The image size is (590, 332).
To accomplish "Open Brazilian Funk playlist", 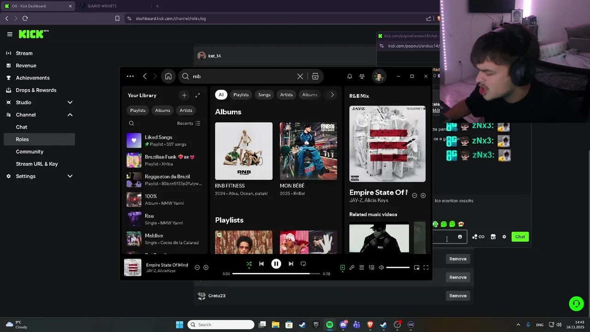I will (165, 160).
